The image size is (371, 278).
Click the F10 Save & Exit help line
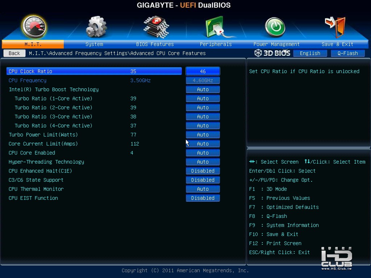click(274, 234)
